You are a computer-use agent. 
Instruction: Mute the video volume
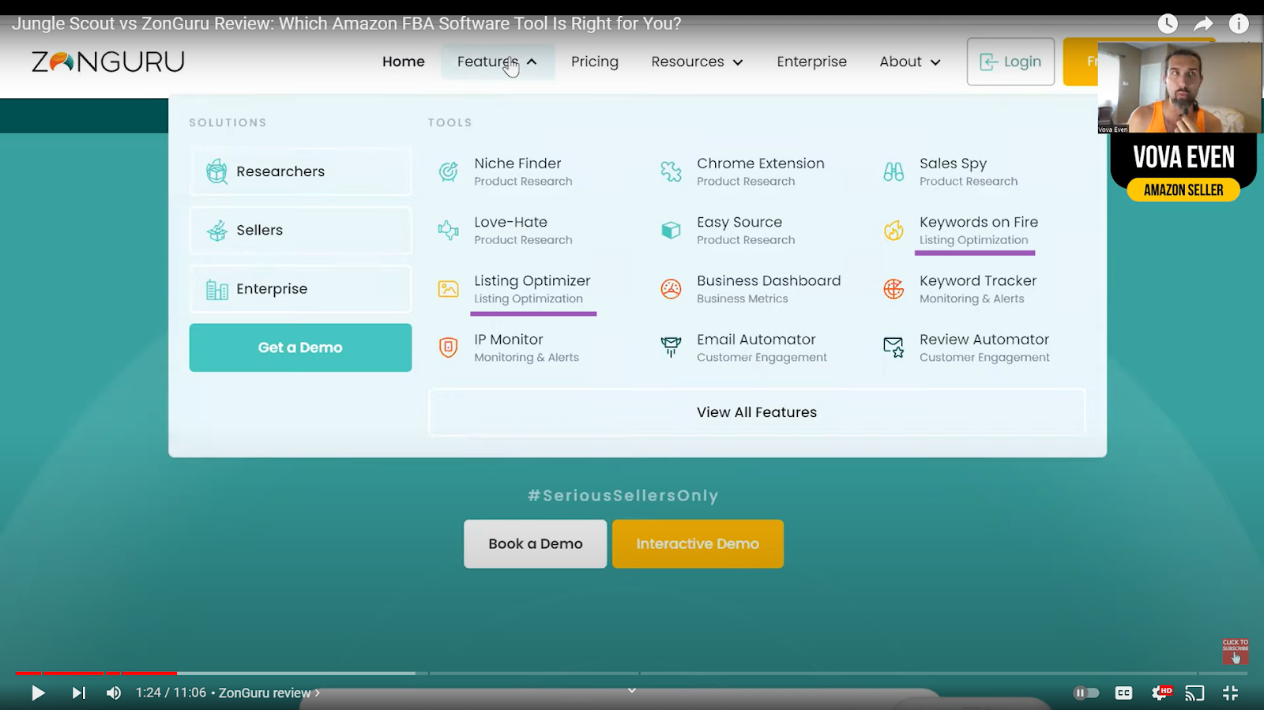click(x=114, y=693)
